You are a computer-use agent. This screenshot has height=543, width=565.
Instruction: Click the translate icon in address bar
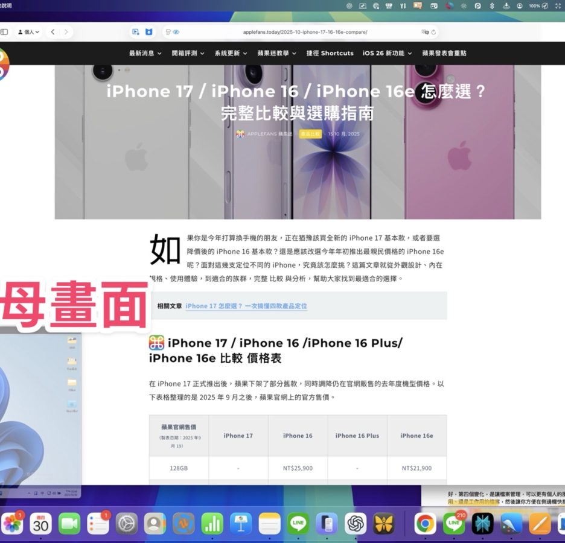click(x=425, y=32)
